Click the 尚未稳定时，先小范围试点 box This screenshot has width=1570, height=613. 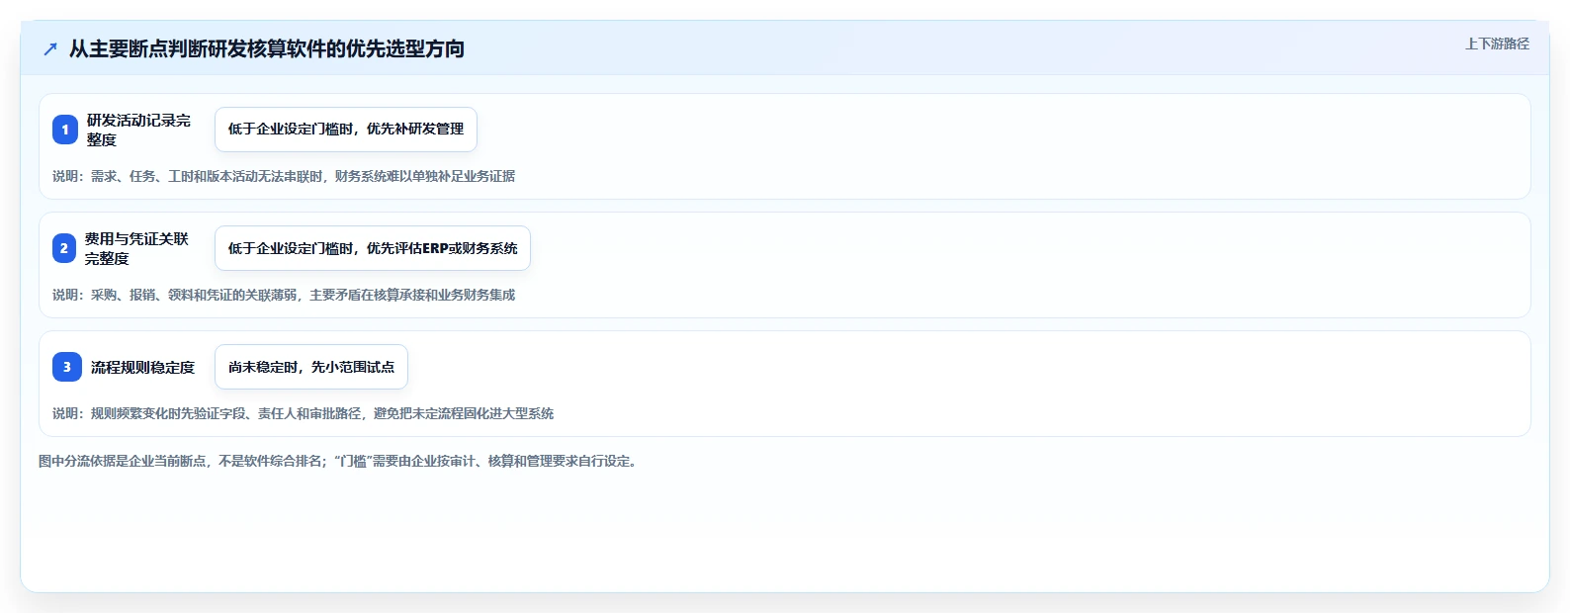click(311, 367)
